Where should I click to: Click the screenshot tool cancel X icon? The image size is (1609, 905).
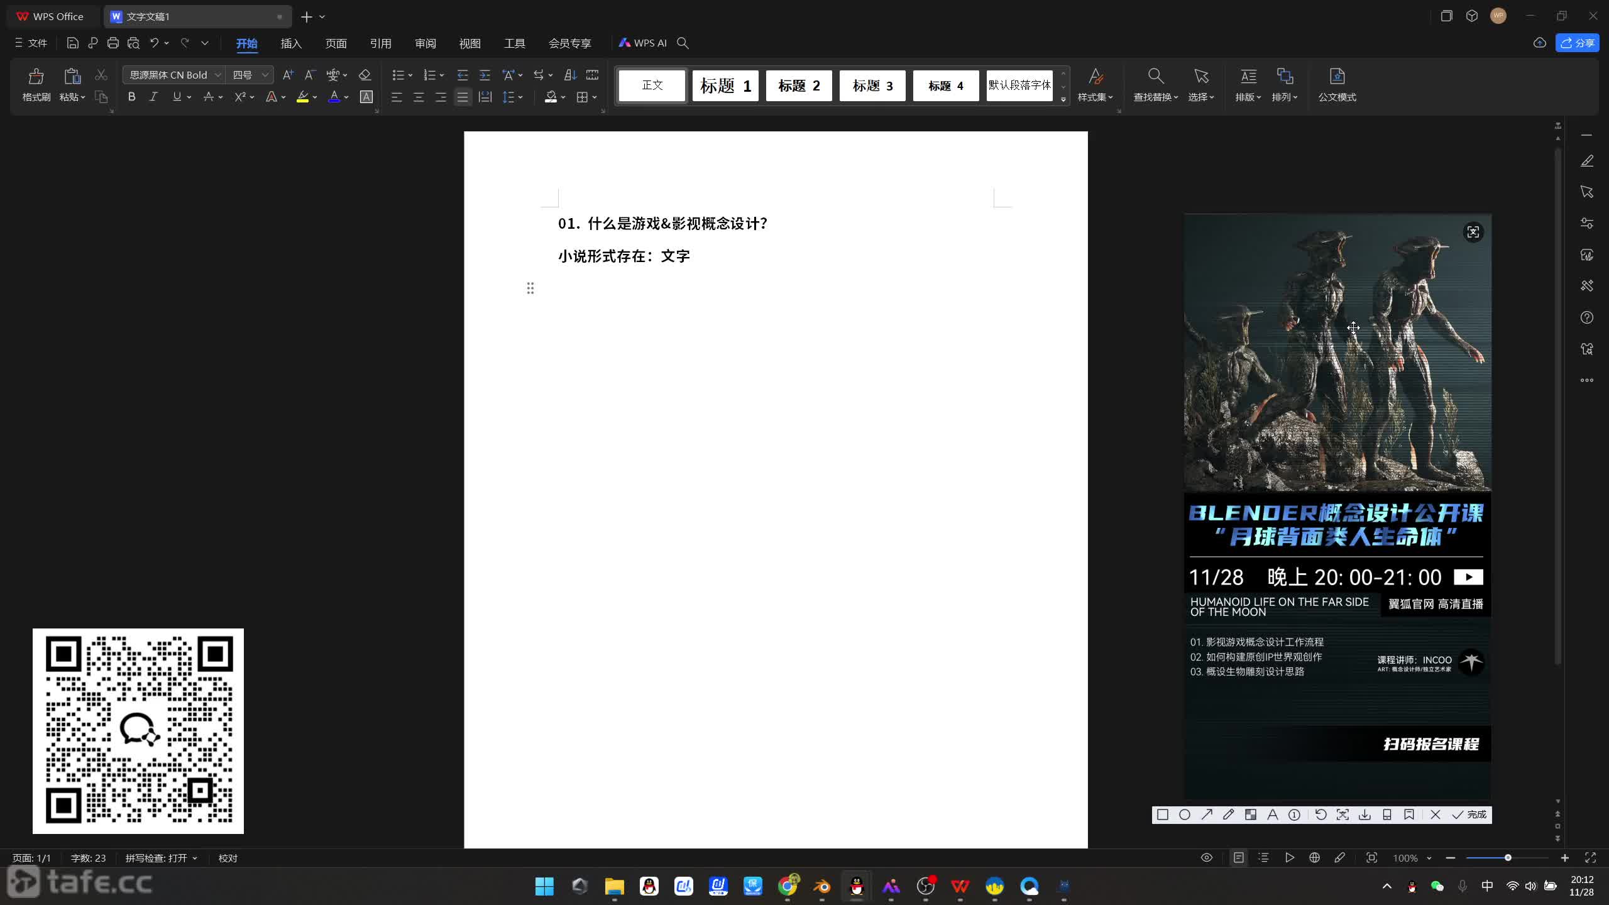(x=1435, y=814)
